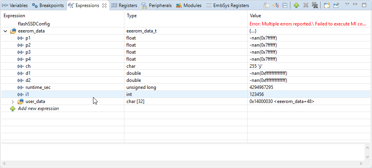372x168 pixels.
Task: Click 'Add new expression' row
Action: click(38, 108)
